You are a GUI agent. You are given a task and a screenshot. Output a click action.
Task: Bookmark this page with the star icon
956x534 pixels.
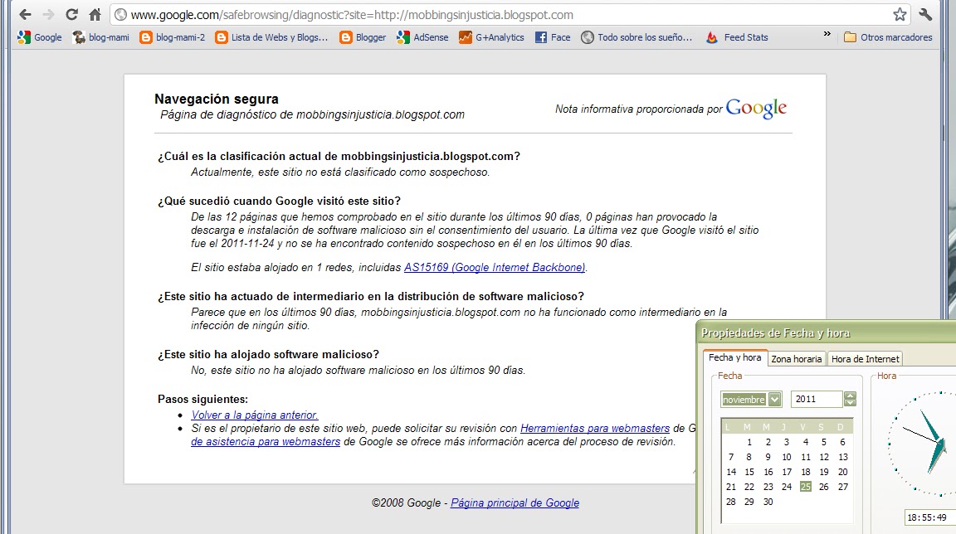pos(900,15)
